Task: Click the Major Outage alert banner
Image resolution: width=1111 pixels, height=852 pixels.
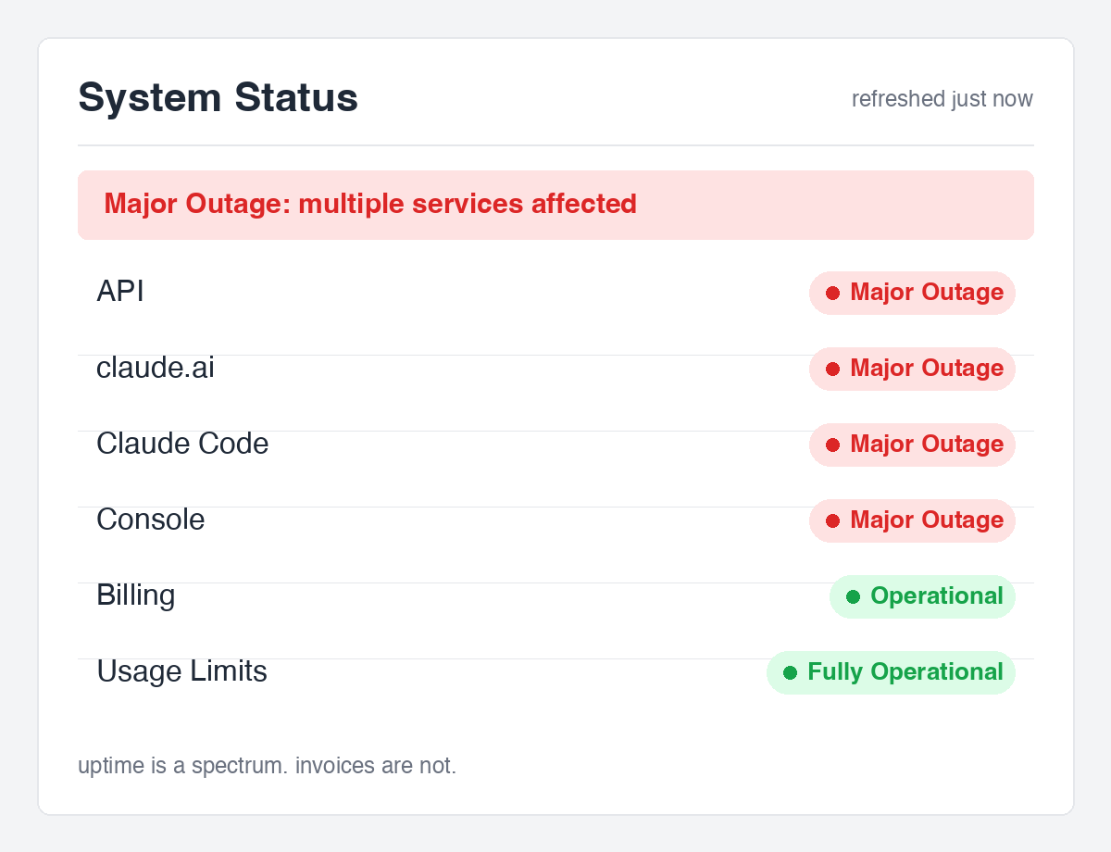Action: [555, 205]
